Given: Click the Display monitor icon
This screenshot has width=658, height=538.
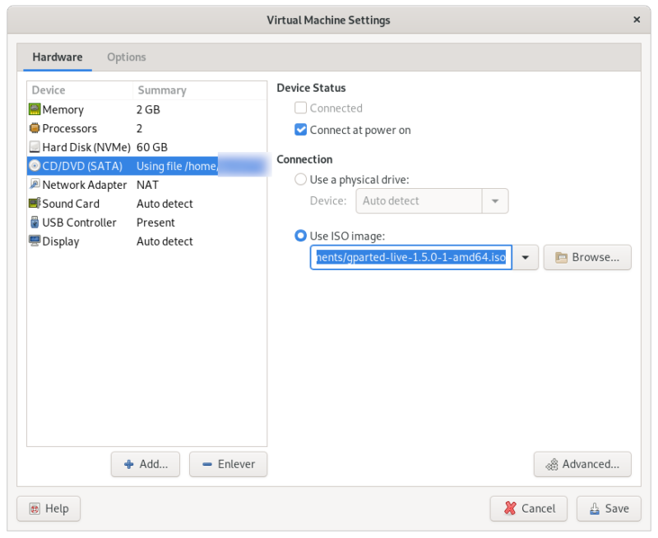Looking at the screenshot, I should point(35,241).
